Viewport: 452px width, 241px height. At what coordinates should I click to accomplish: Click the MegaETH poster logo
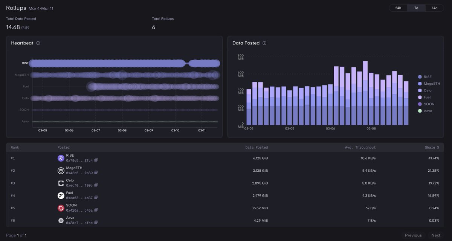61,171
